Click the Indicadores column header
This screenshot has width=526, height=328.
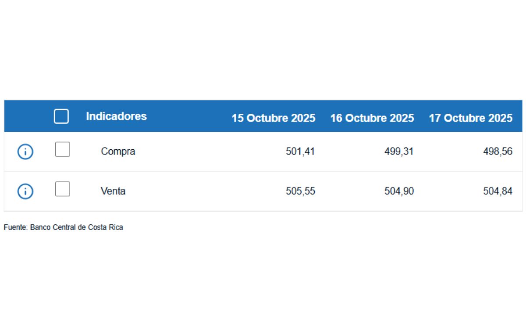116,116
